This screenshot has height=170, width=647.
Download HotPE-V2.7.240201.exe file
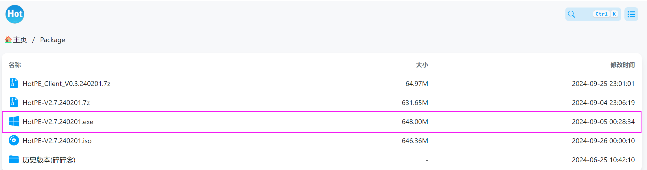coord(58,122)
